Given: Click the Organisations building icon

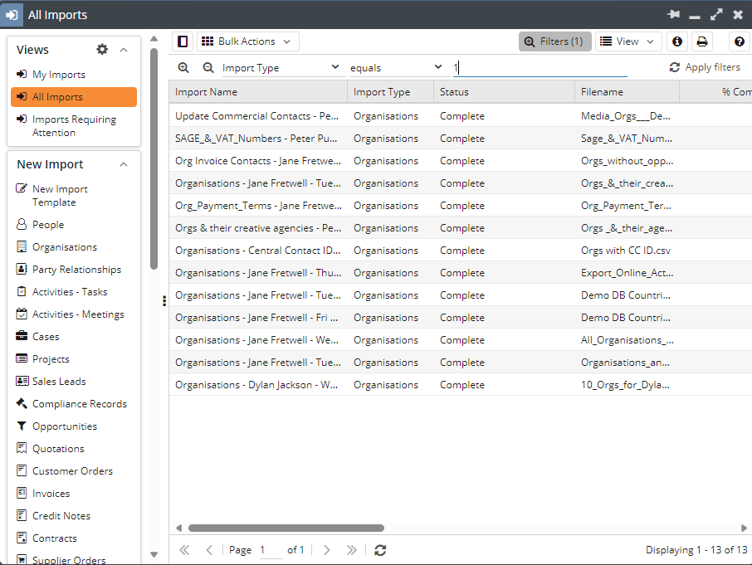Looking at the screenshot, I should point(22,246).
